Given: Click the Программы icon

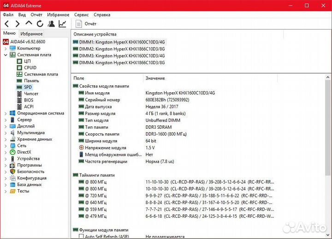Looking at the screenshot, I should 12,165.
